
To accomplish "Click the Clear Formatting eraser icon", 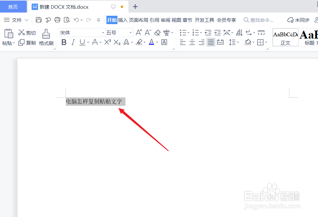I will click(x=157, y=32).
